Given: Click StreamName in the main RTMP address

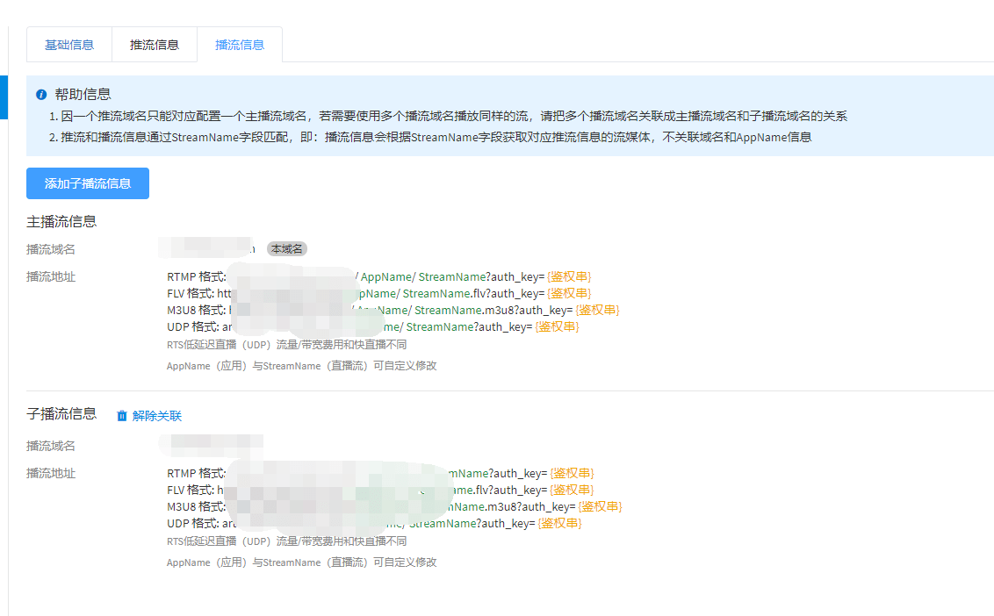Looking at the screenshot, I should [x=451, y=276].
